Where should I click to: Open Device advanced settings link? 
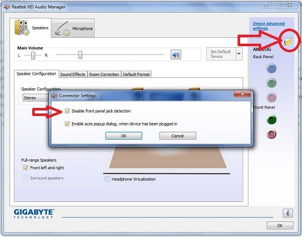268,26
